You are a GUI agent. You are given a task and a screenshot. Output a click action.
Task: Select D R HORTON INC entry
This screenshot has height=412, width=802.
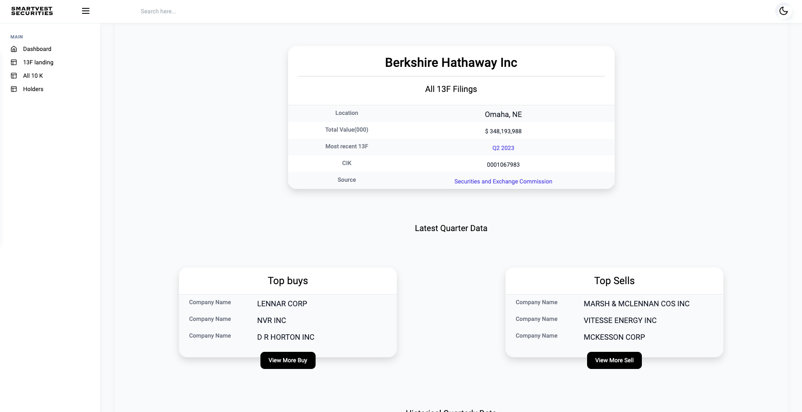(x=286, y=337)
